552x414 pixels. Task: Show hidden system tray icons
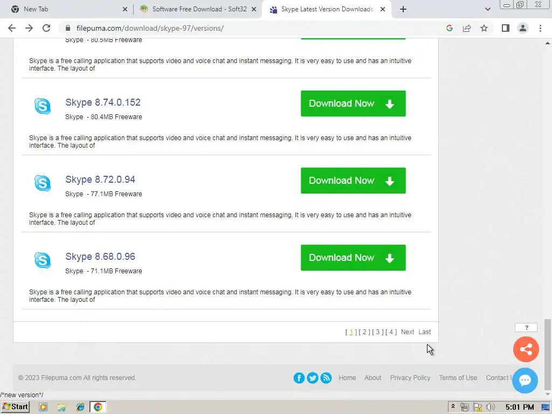point(453,406)
